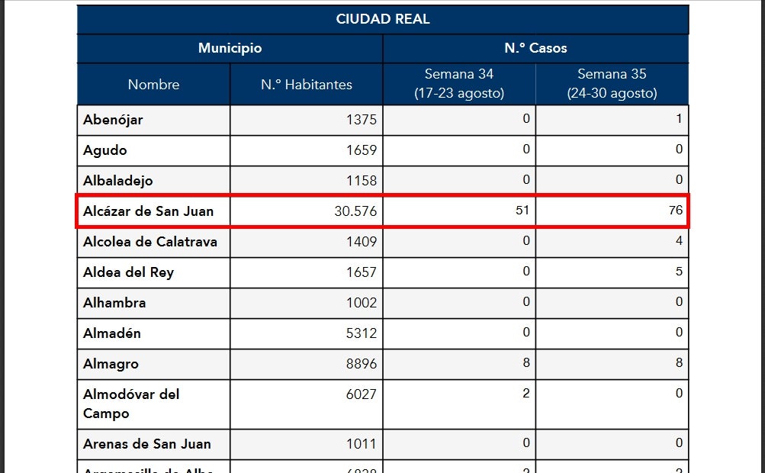The height and width of the screenshot is (473, 765).
Task: Select the Albaladejo name cell
Action: pyautogui.click(x=118, y=181)
